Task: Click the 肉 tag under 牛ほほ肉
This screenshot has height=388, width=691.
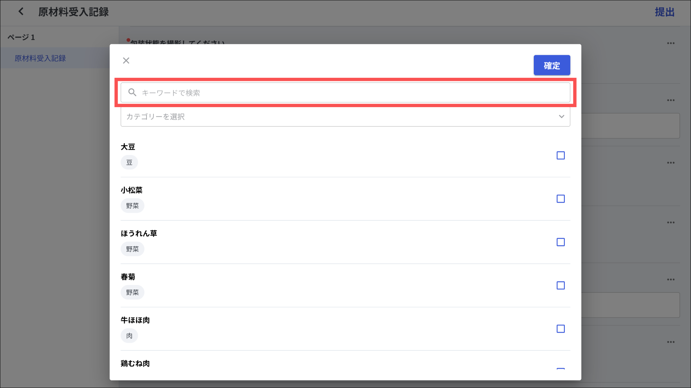Action: 129,336
